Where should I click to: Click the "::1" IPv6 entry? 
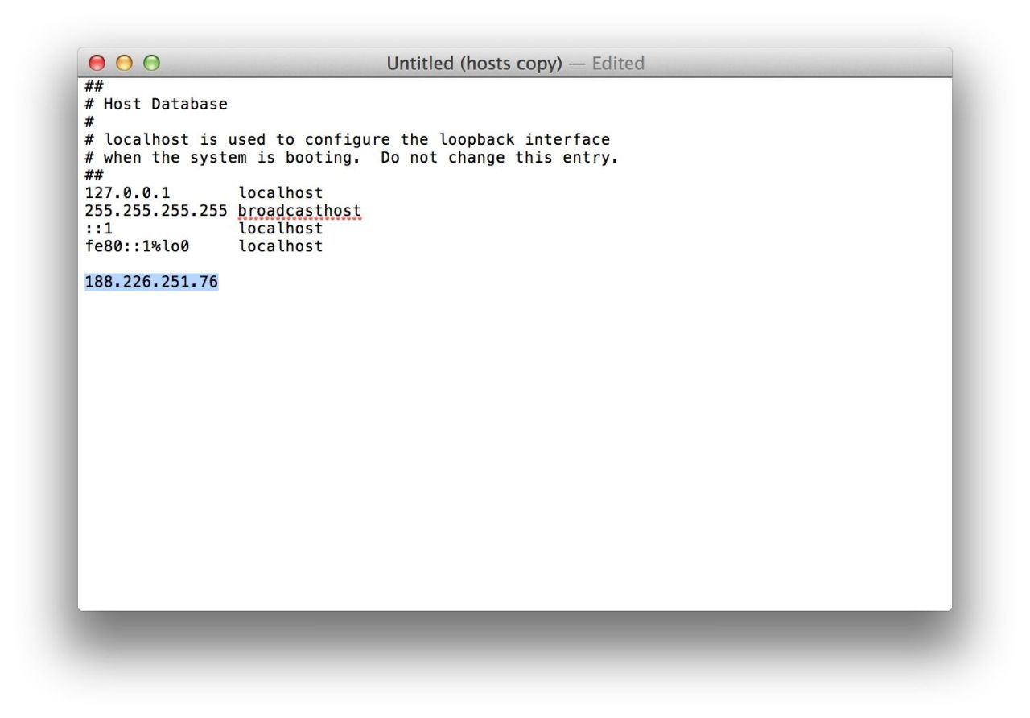tap(98, 229)
